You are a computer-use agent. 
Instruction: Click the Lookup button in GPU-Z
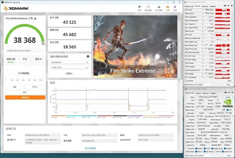[x=227, y=97]
